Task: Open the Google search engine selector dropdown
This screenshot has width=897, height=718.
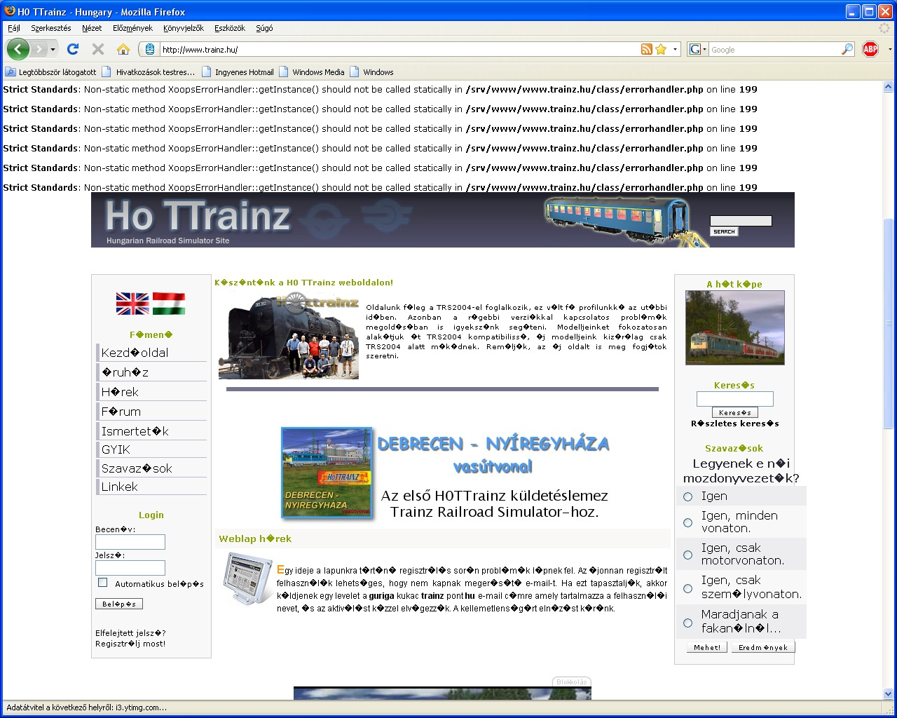Action: 698,49
